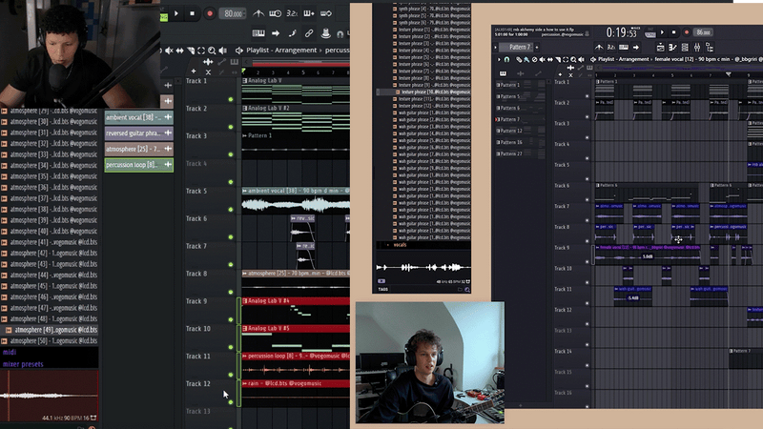Select the slice tool in left playlist toolbar
The width and height of the screenshot is (763, 429).
pyautogui.click(x=191, y=51)
